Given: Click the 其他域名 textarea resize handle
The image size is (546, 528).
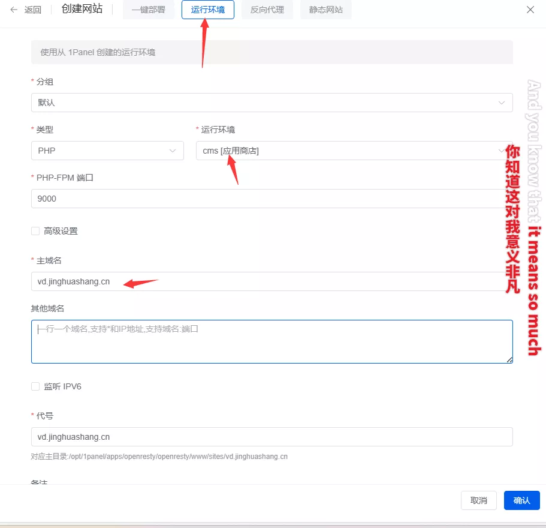Looking at the screenshot, I should click(x=509, y=360).
